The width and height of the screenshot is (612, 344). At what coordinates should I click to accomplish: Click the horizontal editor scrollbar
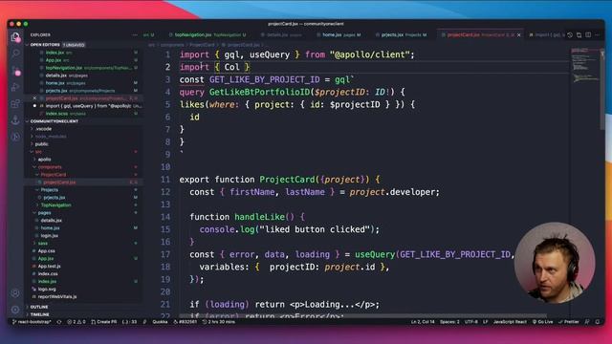click(363, 316)
